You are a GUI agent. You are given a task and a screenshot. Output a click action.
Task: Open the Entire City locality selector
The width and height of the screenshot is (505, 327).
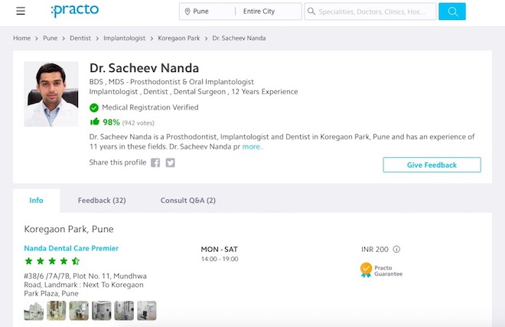(269, 11)
